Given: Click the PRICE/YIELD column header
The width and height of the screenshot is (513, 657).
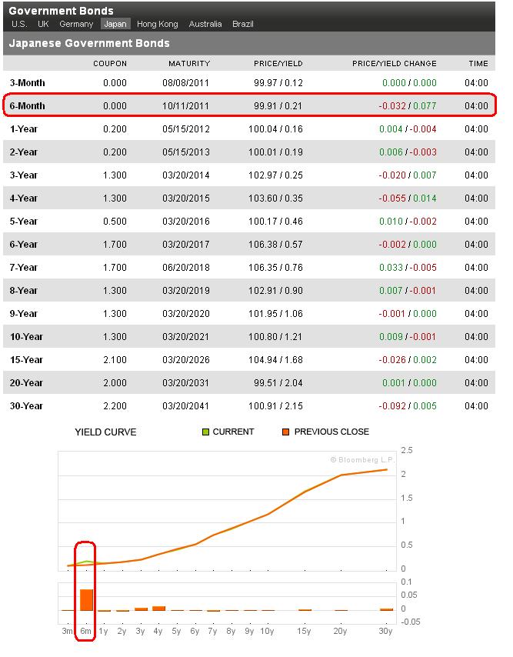Looking at the screenshot, I should [278, 63].
